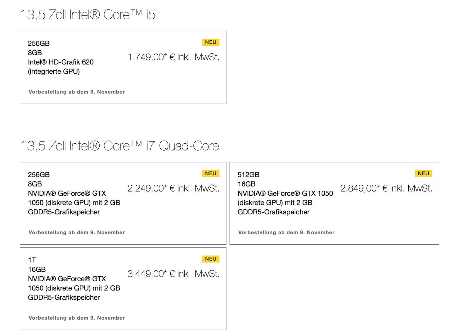Click the Vorbestellung note in the HD-Grafik 620 card
The width and height of the screenshot is (454, 334).
click(77, 92)
